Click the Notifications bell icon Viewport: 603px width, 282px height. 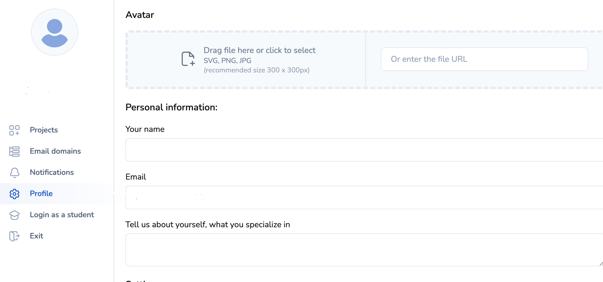(14, 172)
